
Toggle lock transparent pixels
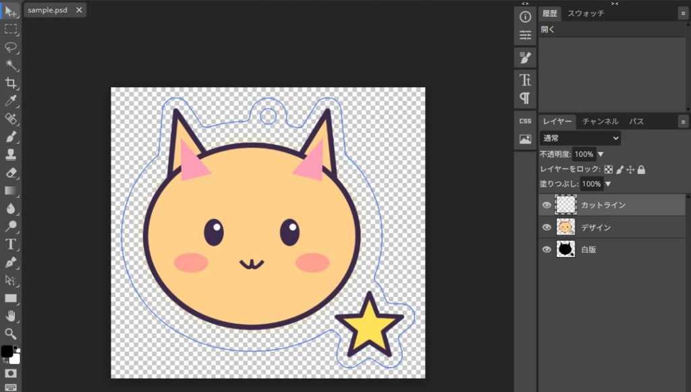[x=609, y=169]
